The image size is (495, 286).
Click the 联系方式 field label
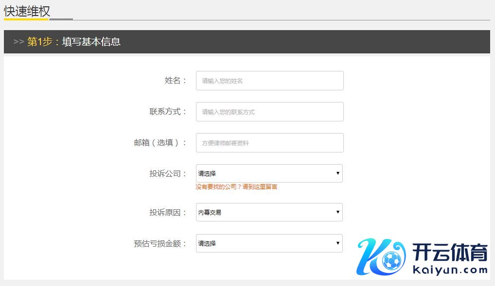168,112
